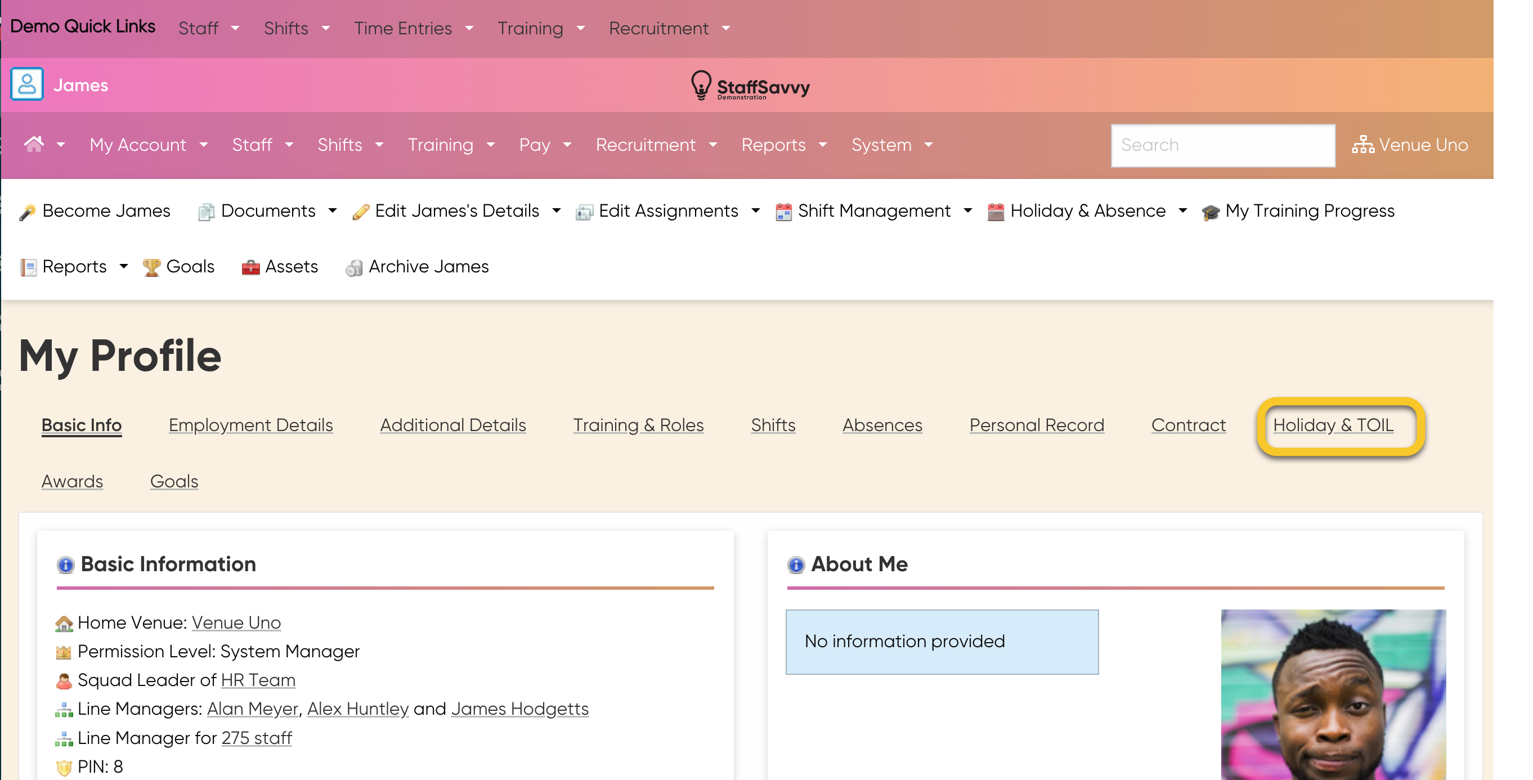Open Alex Huntley line manager link

coord(358,709)
